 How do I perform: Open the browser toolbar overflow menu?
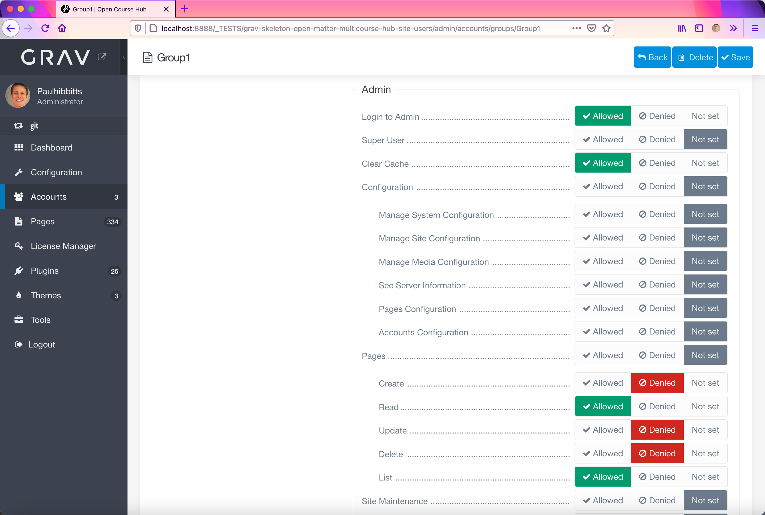click(x=733, y=28)
